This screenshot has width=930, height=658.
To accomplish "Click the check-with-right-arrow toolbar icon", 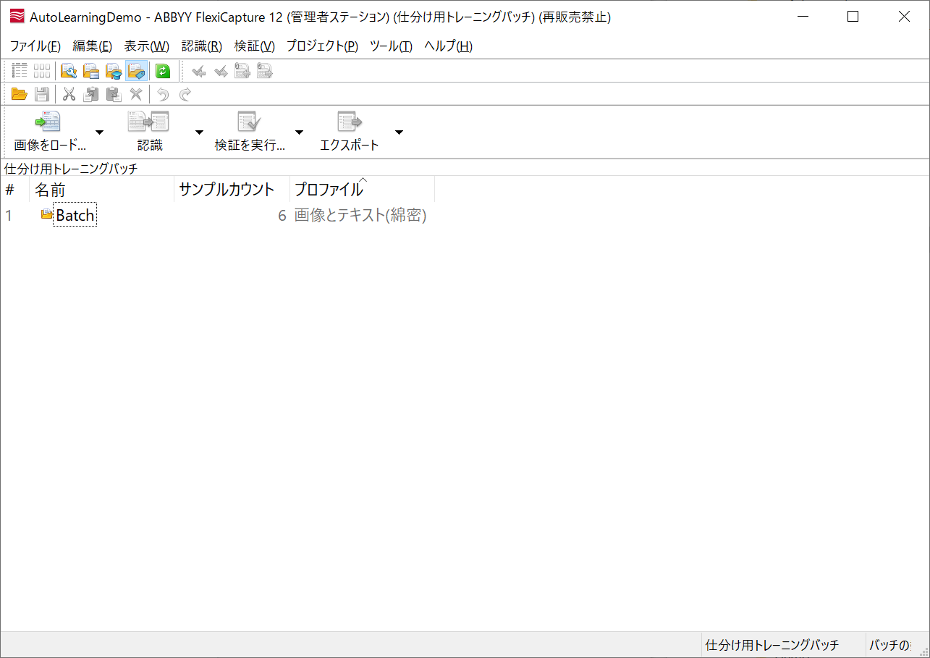I will (221, 71).
